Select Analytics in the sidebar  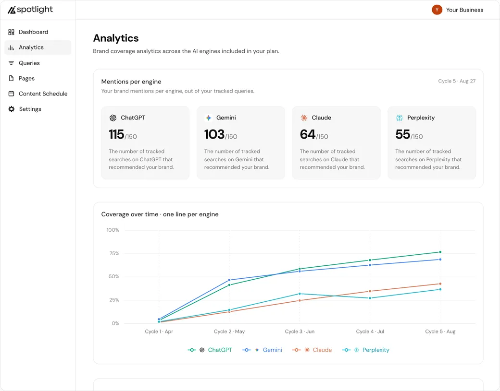coord(37,47)
